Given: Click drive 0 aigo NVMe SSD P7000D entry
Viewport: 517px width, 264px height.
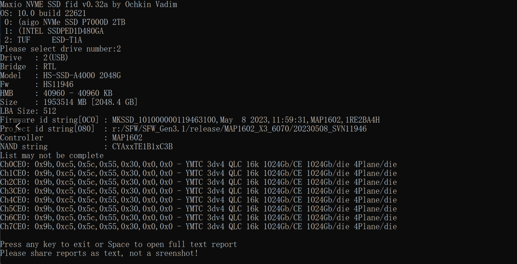Looking at the screenshot, I should (65, 22).
